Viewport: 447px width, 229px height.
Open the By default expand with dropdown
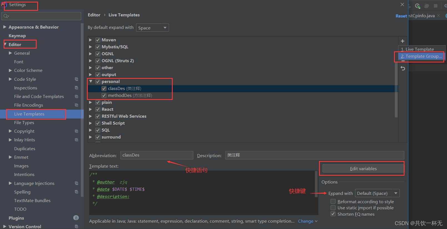[152, 27]
